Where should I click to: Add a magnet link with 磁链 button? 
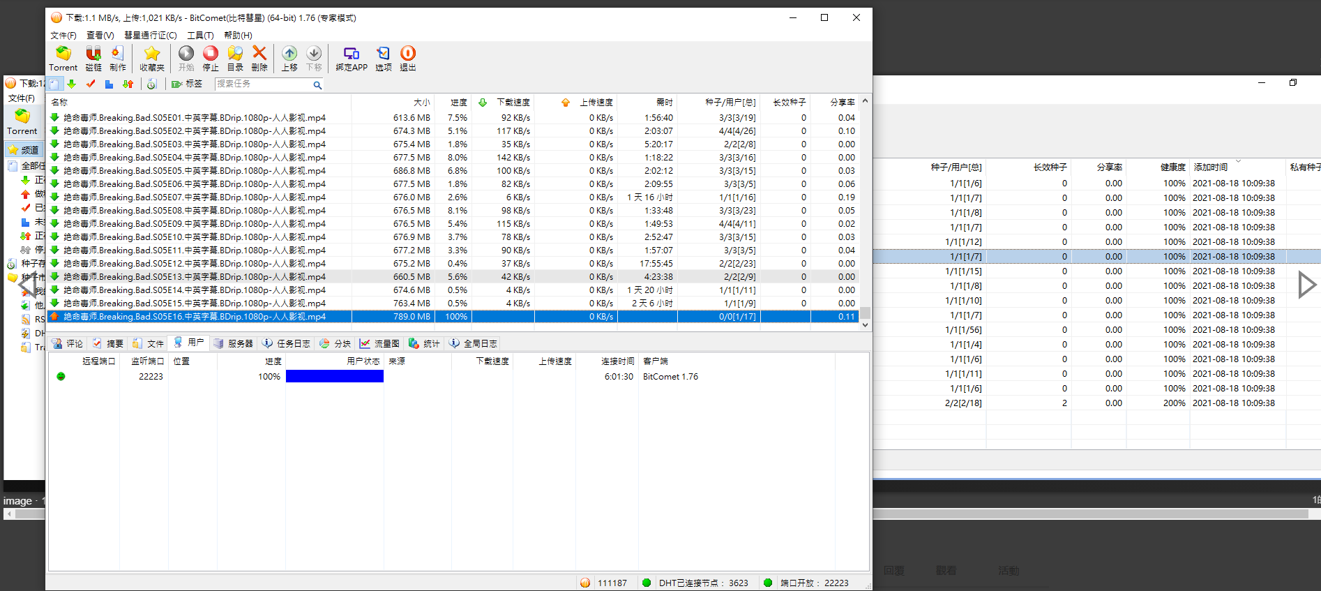(x=93, y=59)
